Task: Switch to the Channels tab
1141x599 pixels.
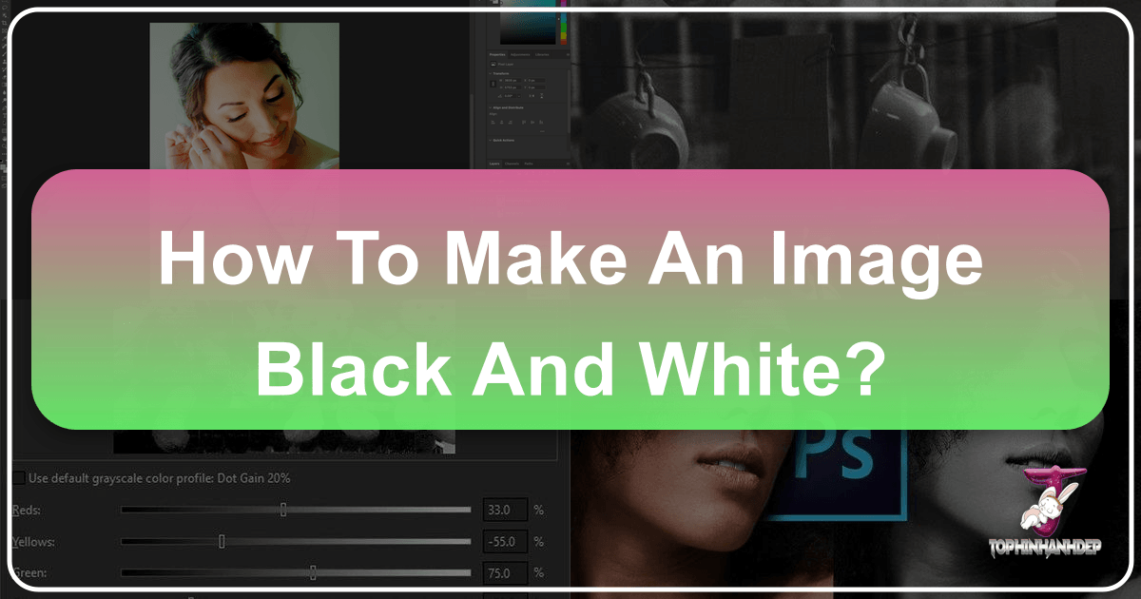Action: click(x=512, y=164)
